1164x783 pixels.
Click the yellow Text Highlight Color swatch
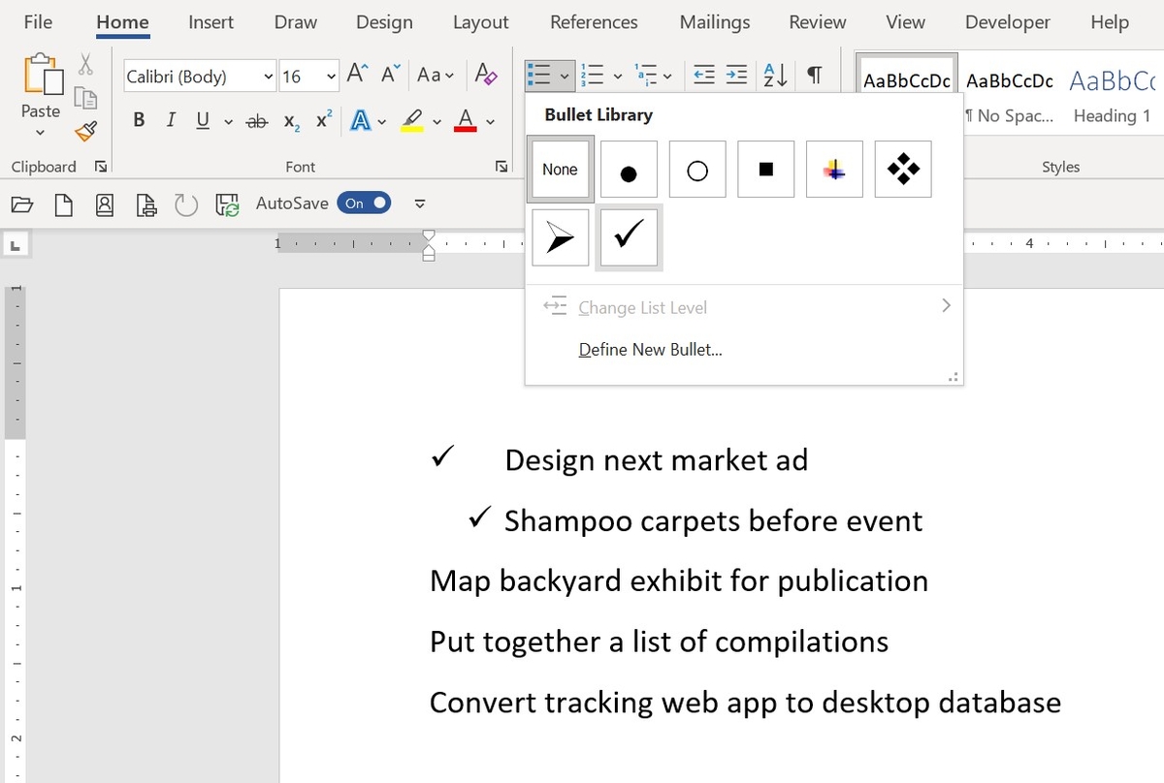point(413,120)
